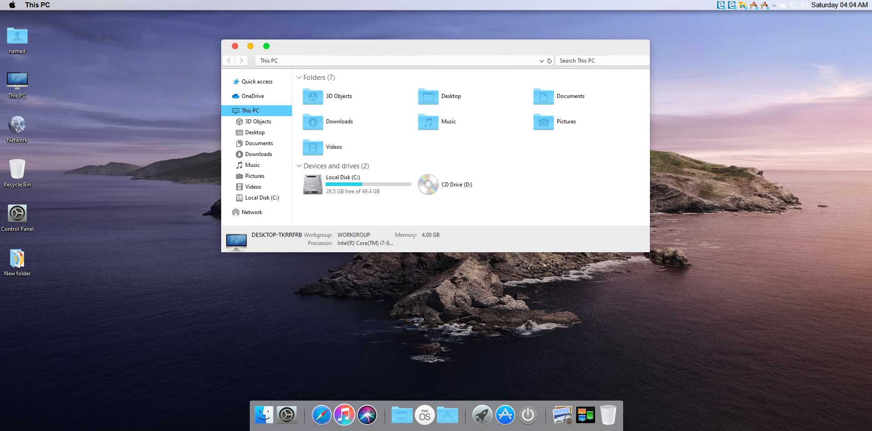Image resolution: width=872 pixels, height=431 pixels.
Task: Launch Safari from the dock
Action: 322,415
